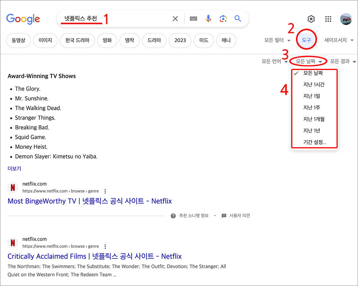358x286 pixels.
Task: Click the 더보기 link under the list
Action: [x=14, y=168]
